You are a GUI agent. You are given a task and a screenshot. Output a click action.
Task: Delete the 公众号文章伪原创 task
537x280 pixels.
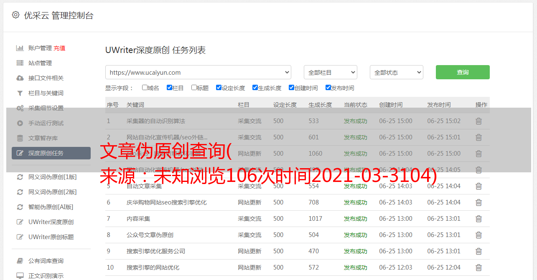tap(479, 235)
